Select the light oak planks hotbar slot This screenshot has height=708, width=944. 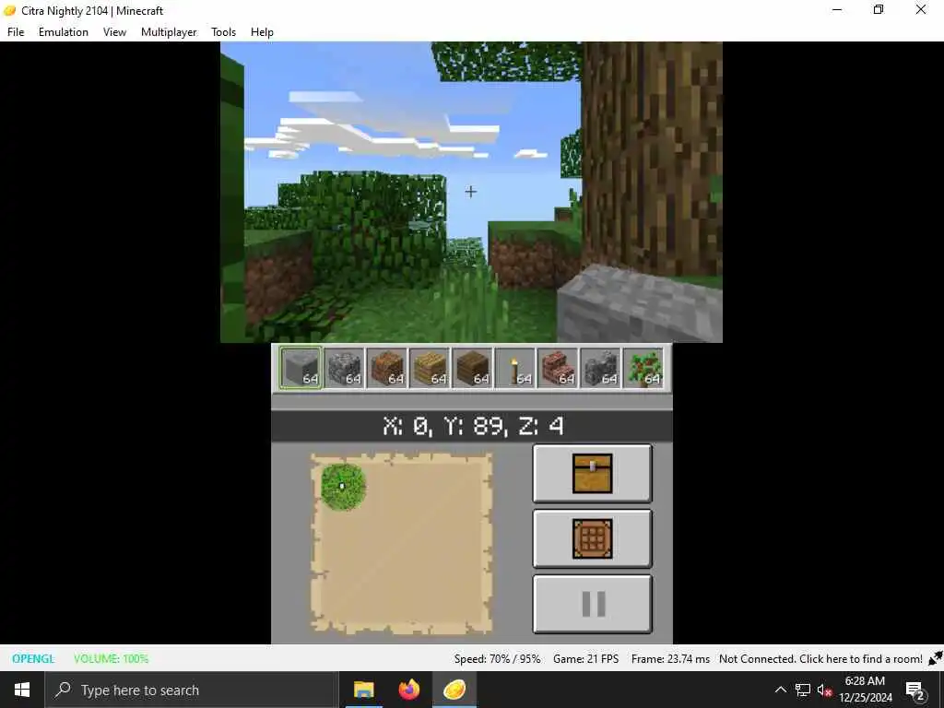point(430,368)
